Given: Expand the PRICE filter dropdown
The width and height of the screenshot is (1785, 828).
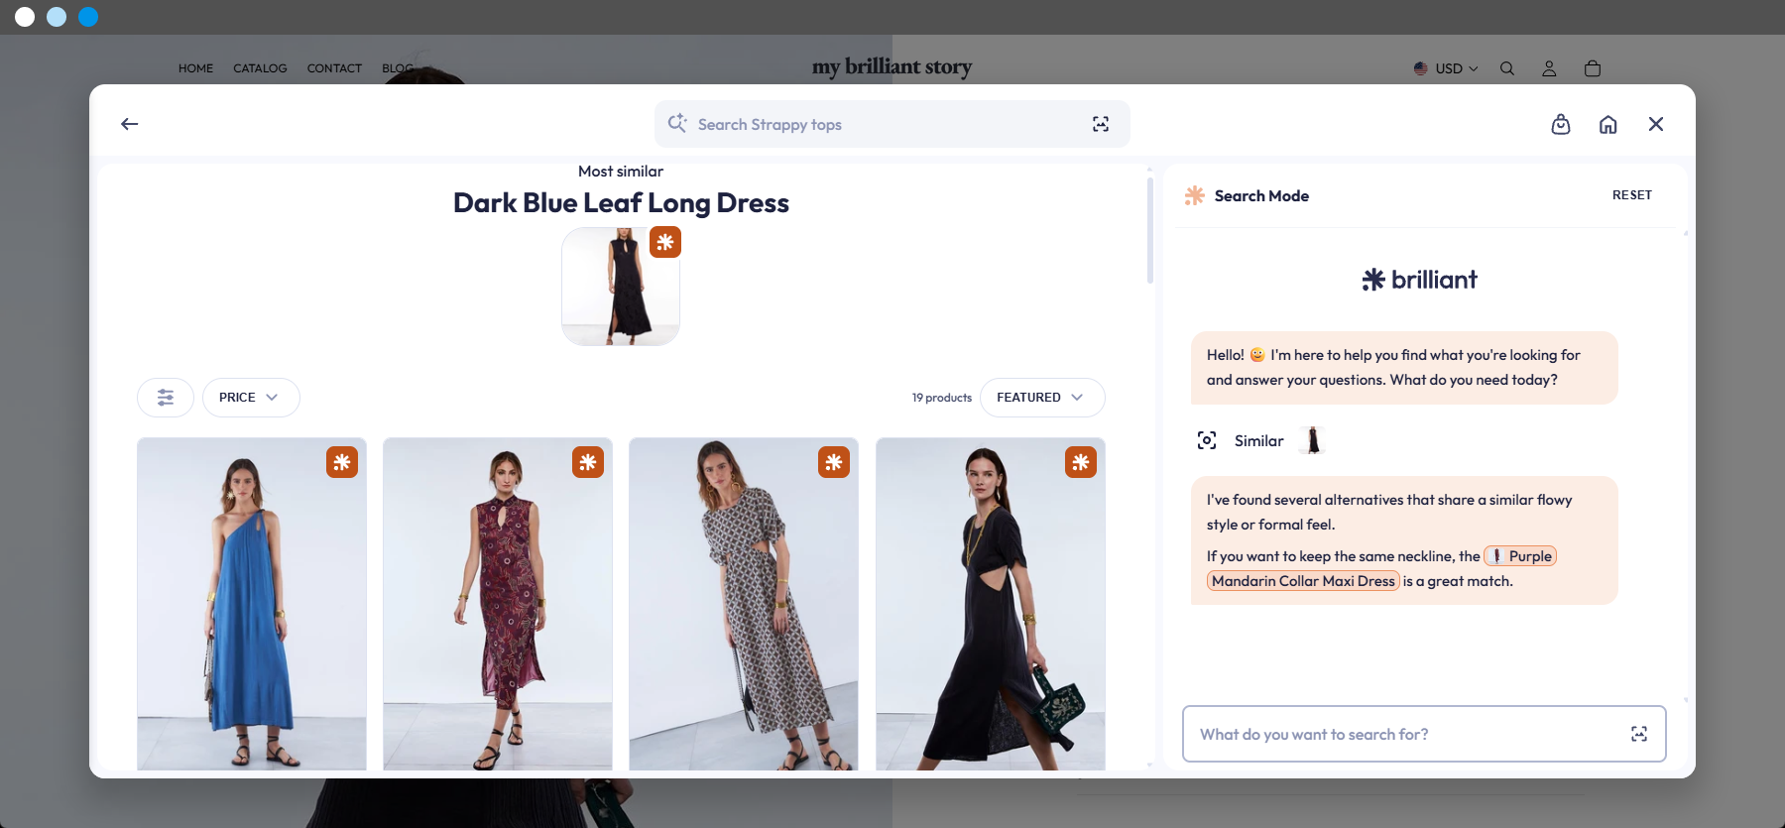Looking at the screenshot, I should pos(251,398).
